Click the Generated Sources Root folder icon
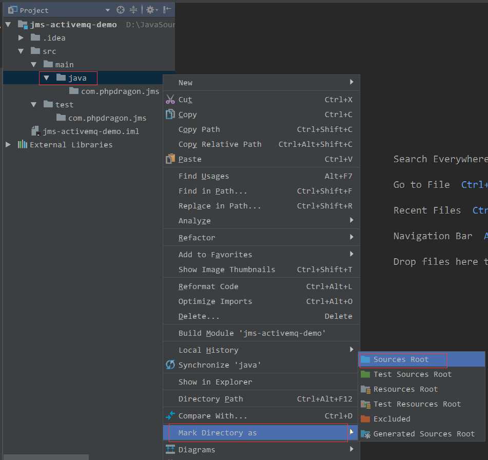This screenshot has width=488, height=460. tap(365, 434)
